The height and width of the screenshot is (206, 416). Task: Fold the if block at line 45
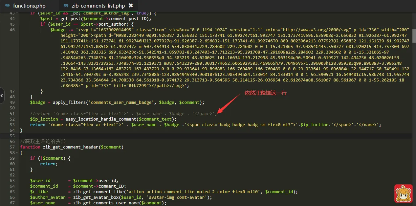16,24
